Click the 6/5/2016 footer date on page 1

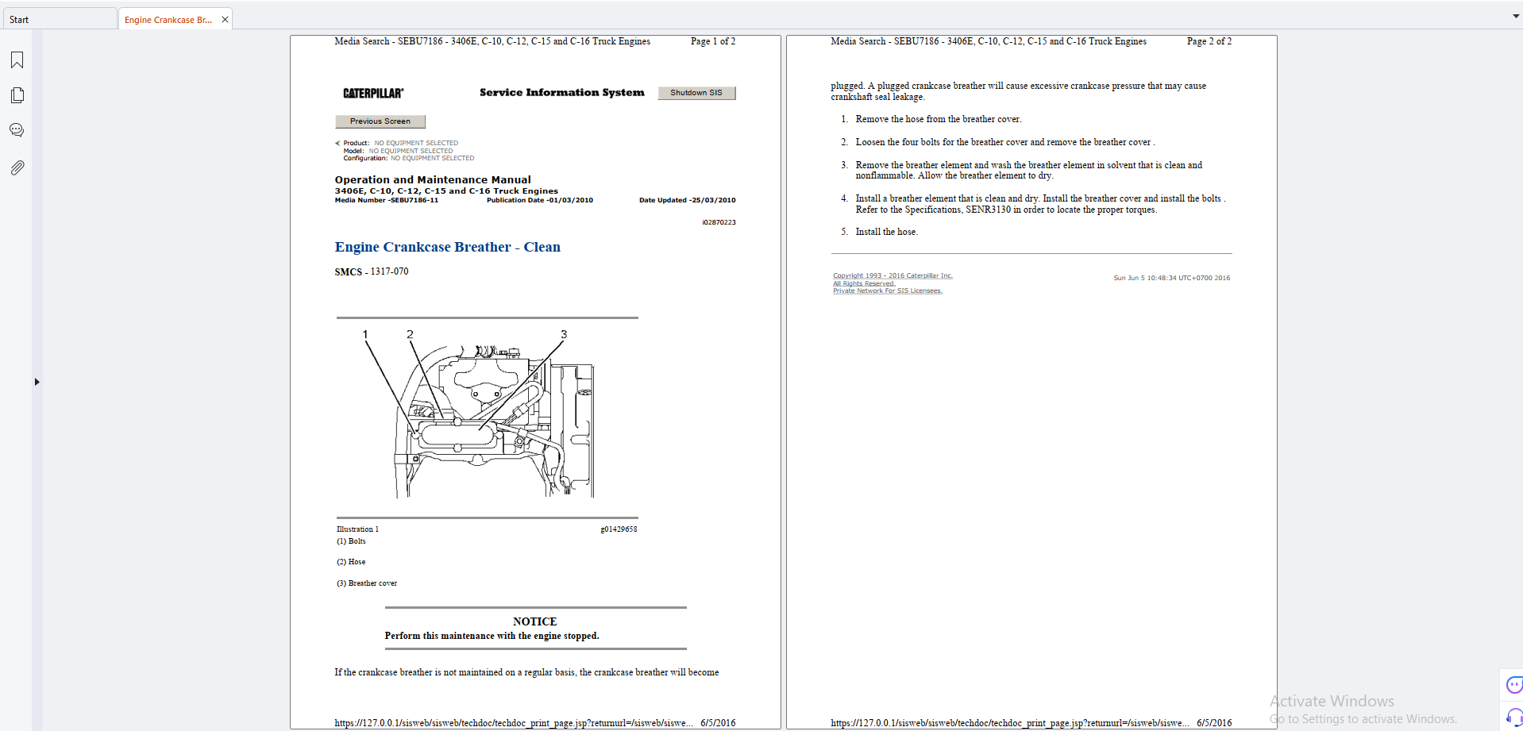pyautogui.click(x=718, y=723)
